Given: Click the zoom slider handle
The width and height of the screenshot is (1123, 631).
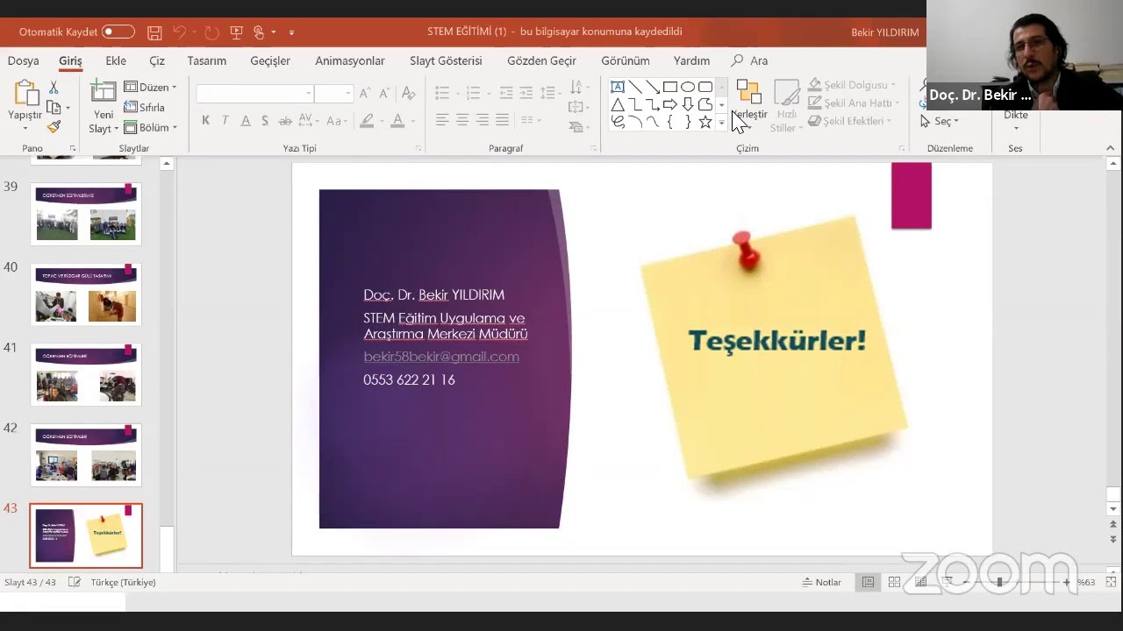Looking at the screenshot, I should click(999, 582).
